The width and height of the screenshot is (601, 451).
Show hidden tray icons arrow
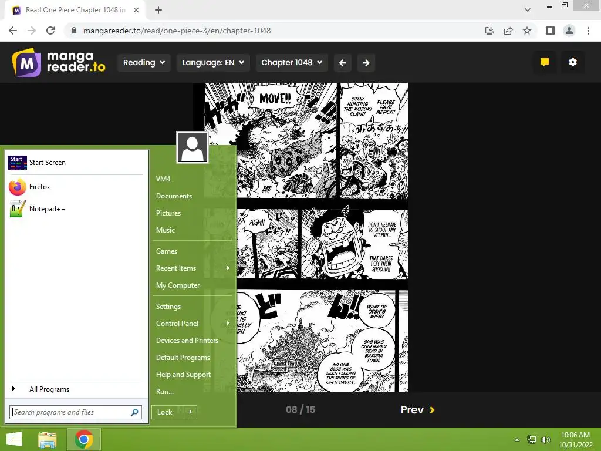click(517, 440)
